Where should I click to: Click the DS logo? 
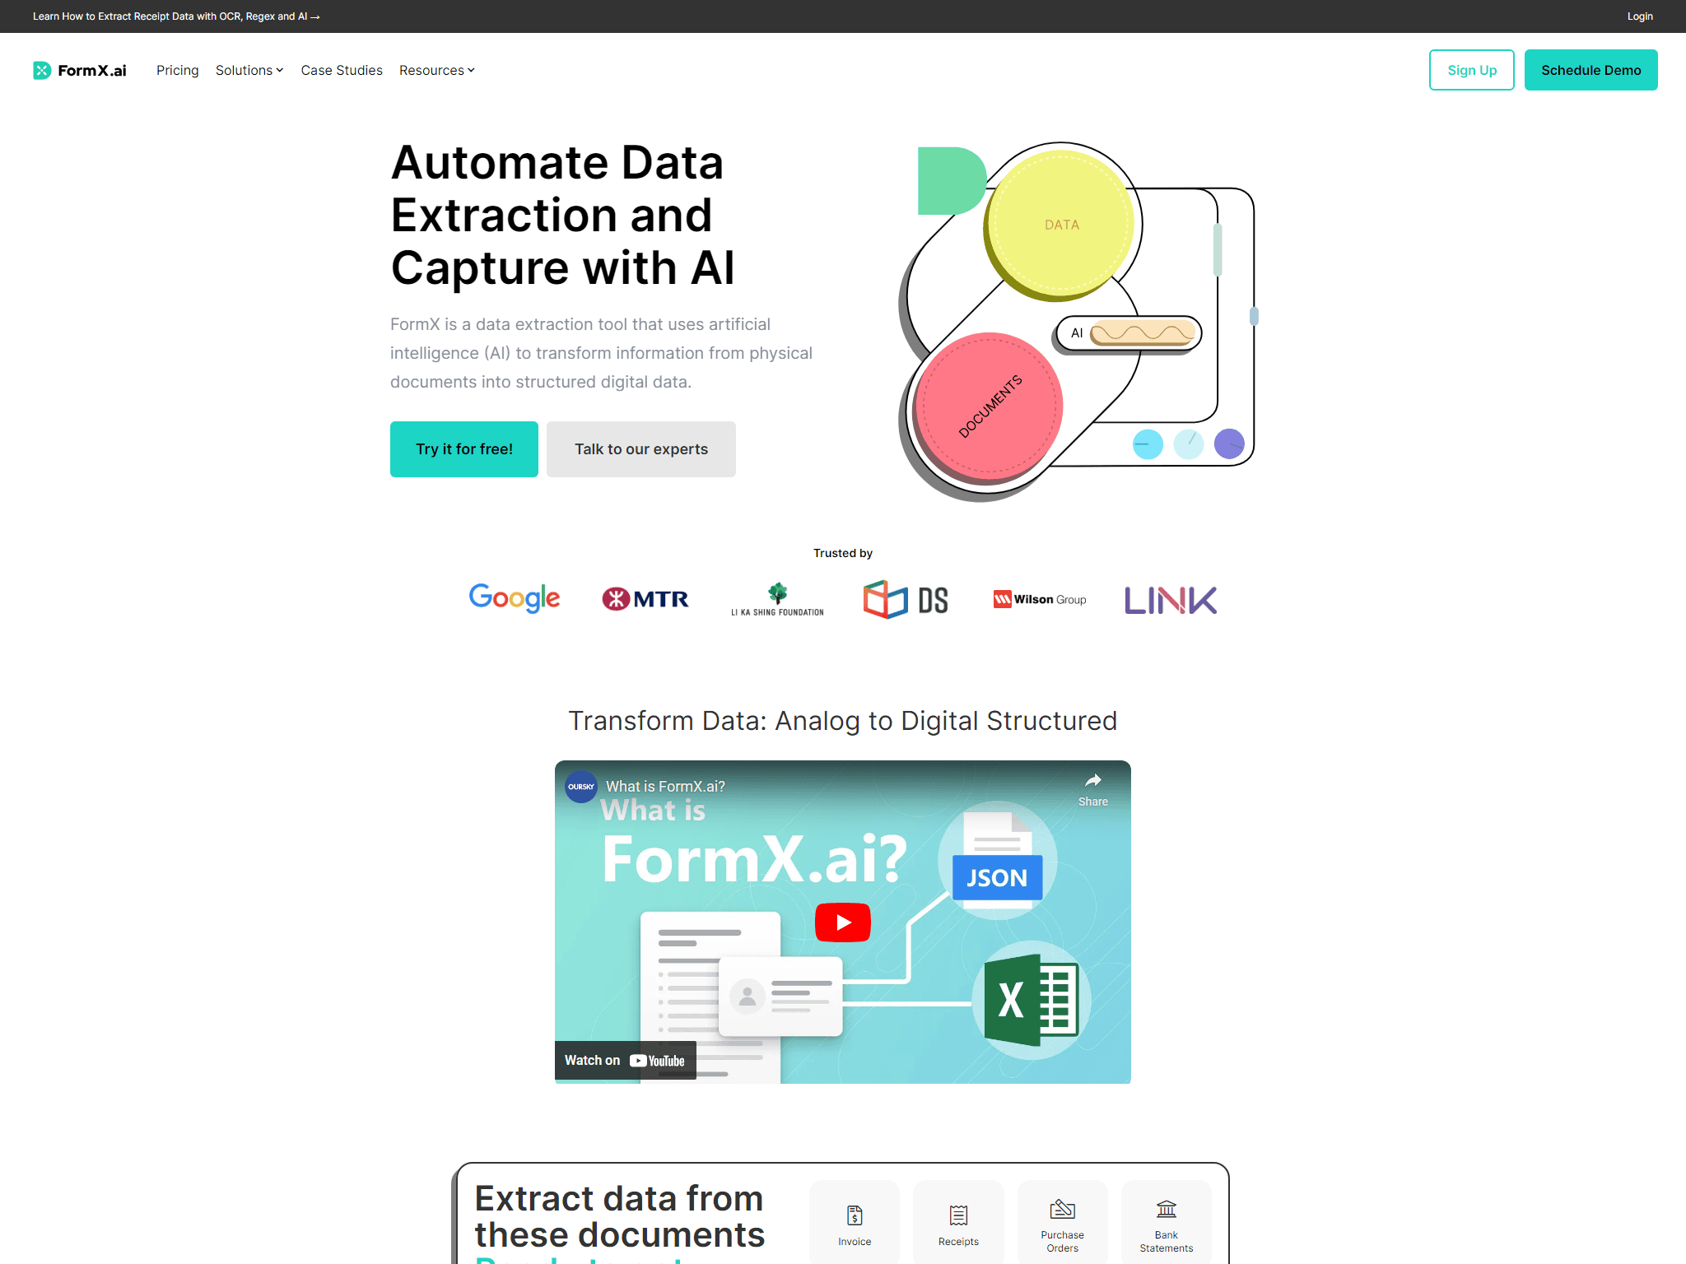[x=906, y=599]
